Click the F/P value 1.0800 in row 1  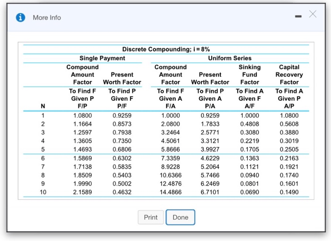(x=83, y=116)
